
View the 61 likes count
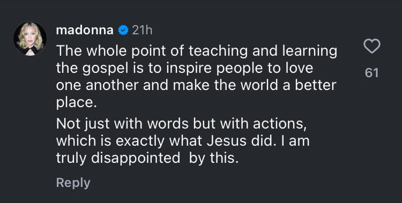coord(372,73)
